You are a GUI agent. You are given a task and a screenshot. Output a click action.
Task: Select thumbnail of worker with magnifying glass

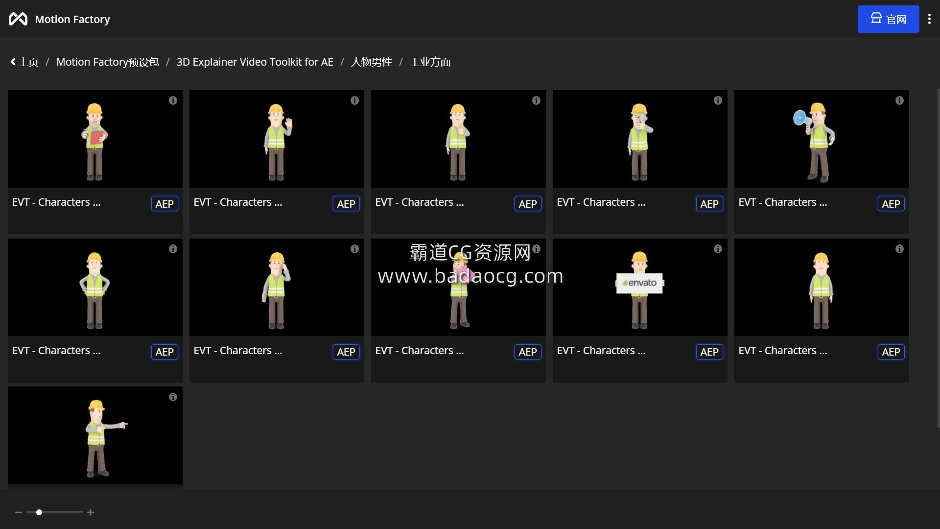[x=640, y=139]
